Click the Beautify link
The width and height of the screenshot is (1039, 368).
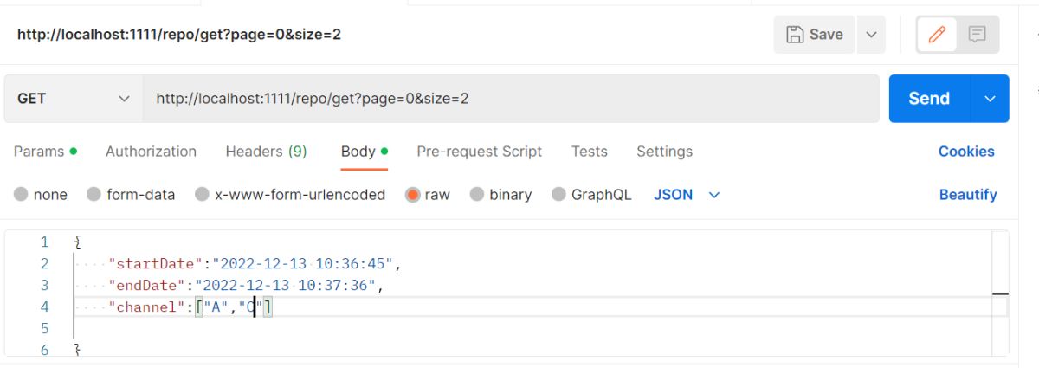click(x=968, y=195)
